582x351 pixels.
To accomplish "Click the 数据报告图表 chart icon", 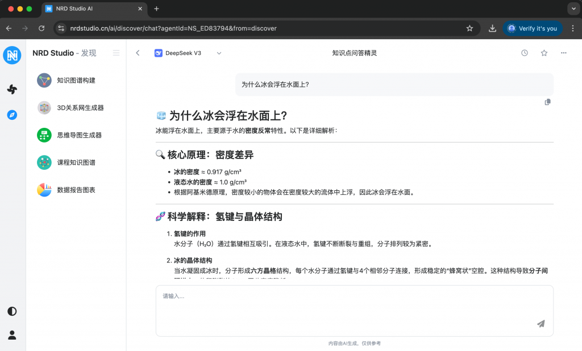I will point(44,190).
